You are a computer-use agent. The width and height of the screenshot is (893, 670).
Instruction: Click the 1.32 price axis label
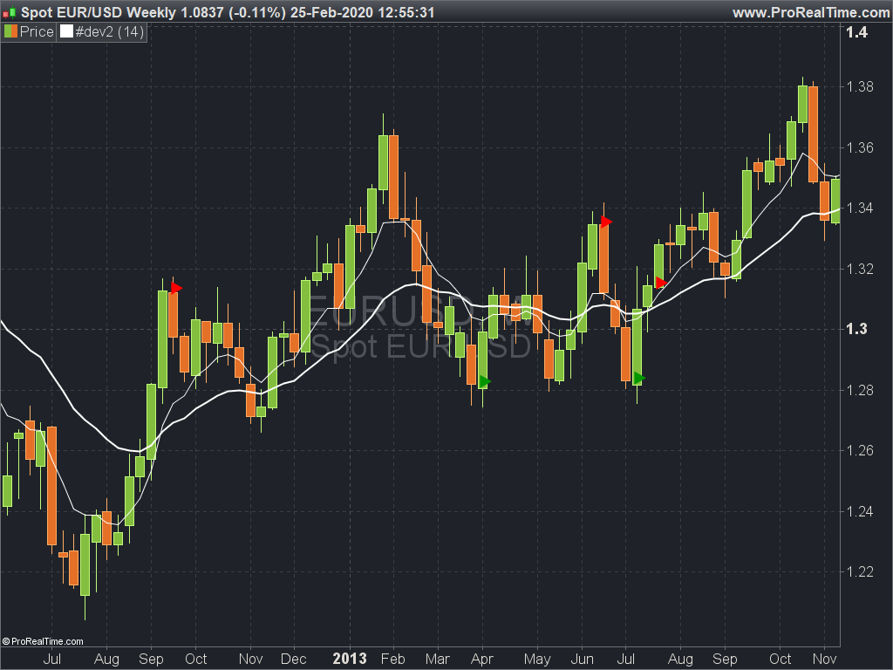[x=859, y=269]
